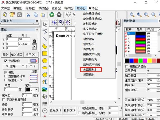Enable the [C]连续加工 checkbox
The width and height of the screenshot is (160, 120).
pos(79,108)
